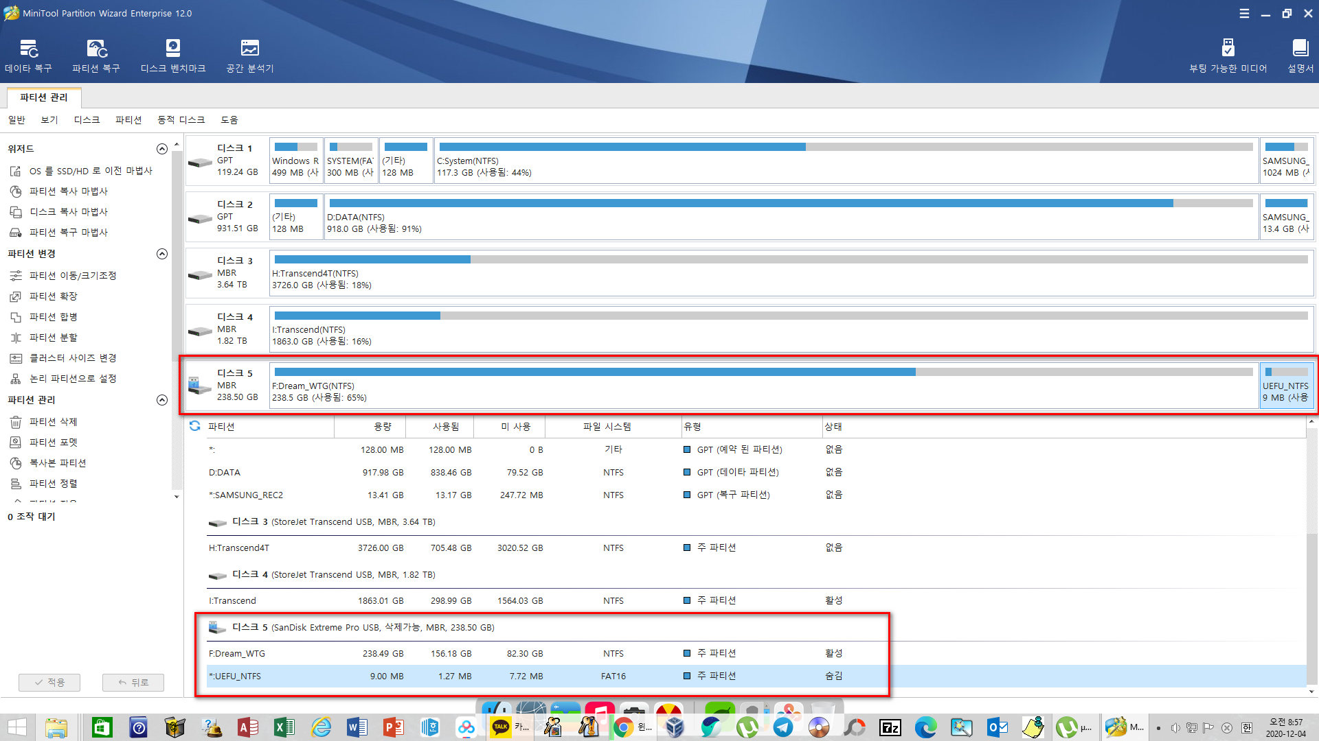Select the *:SAMSUNG_REC2 row in the partition list
Viewport: 1319px width, 741px height.
tap(756, 495)
